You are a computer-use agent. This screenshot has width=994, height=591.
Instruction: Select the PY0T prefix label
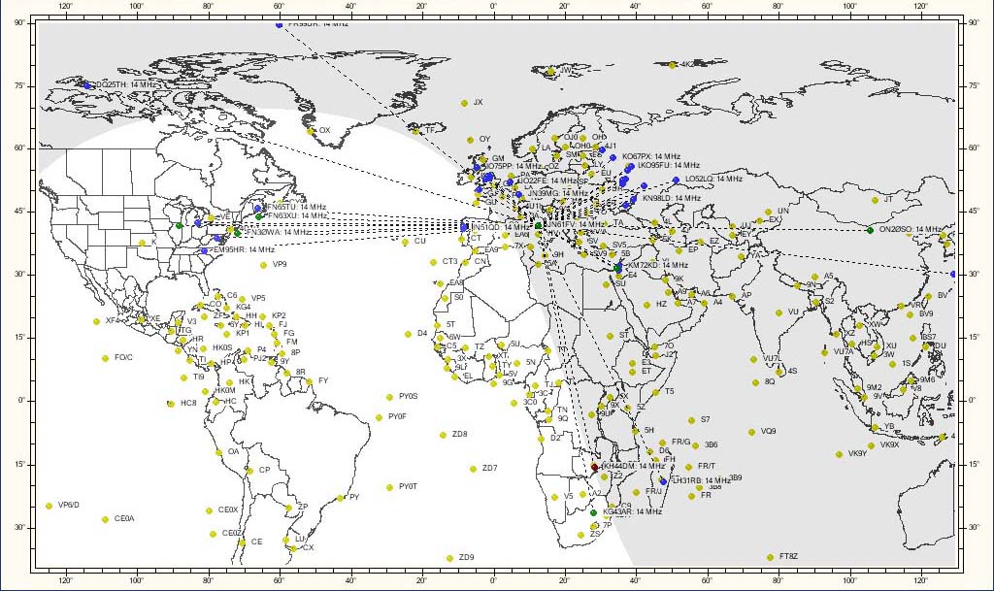[x=409, y=486]
